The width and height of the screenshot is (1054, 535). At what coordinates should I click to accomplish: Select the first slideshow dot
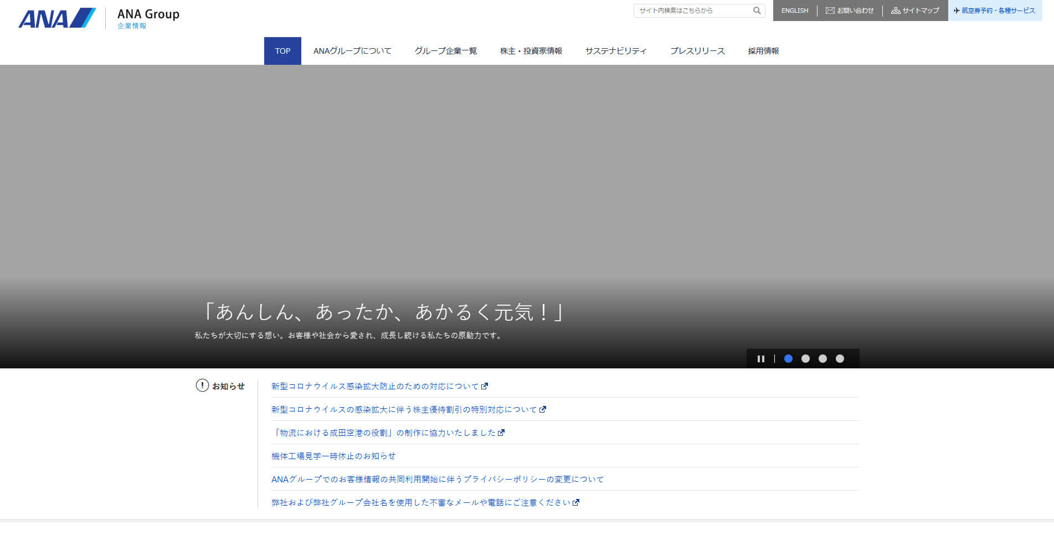(x=788, y=359)
